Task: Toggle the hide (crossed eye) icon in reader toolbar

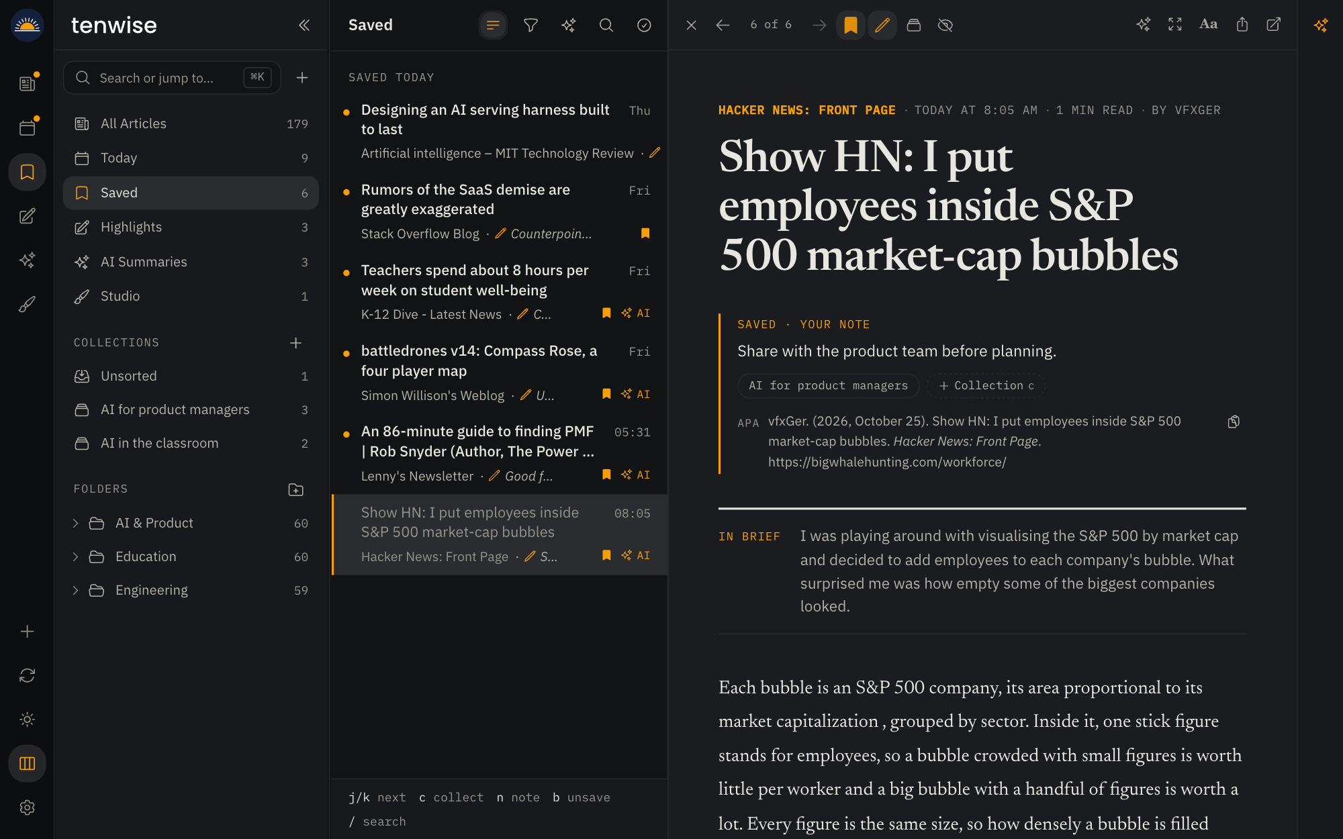Action: coord(945,25)
